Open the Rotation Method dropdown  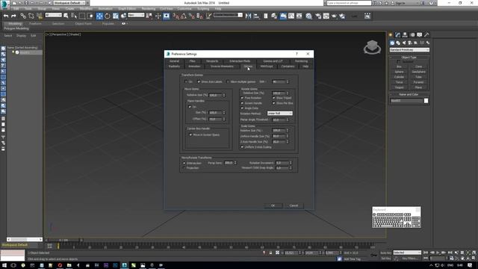280,113
